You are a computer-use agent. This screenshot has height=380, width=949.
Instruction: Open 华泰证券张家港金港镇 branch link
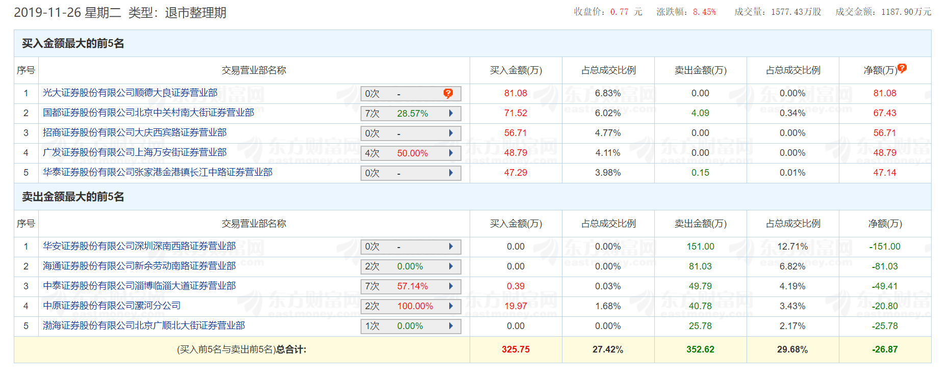click(158, 172)
